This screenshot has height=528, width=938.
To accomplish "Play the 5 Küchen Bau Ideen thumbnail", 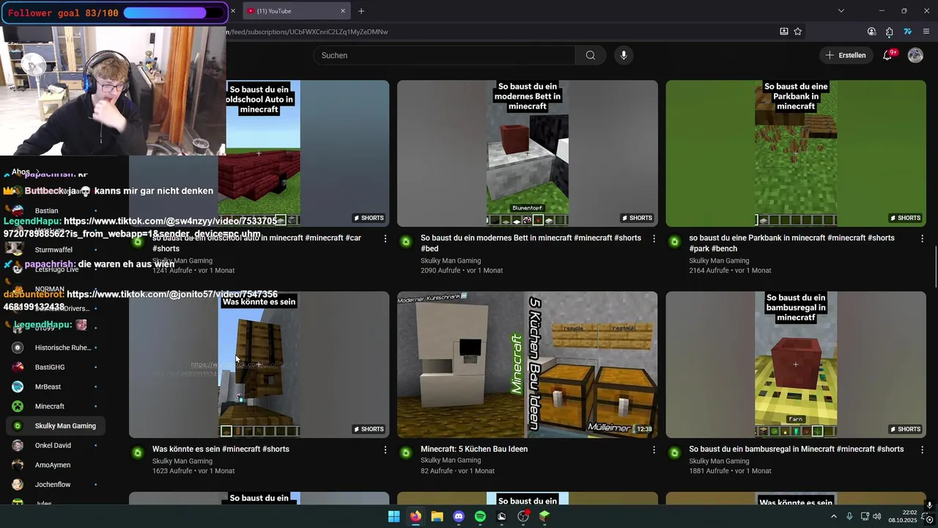I will [x=528, y=364].
